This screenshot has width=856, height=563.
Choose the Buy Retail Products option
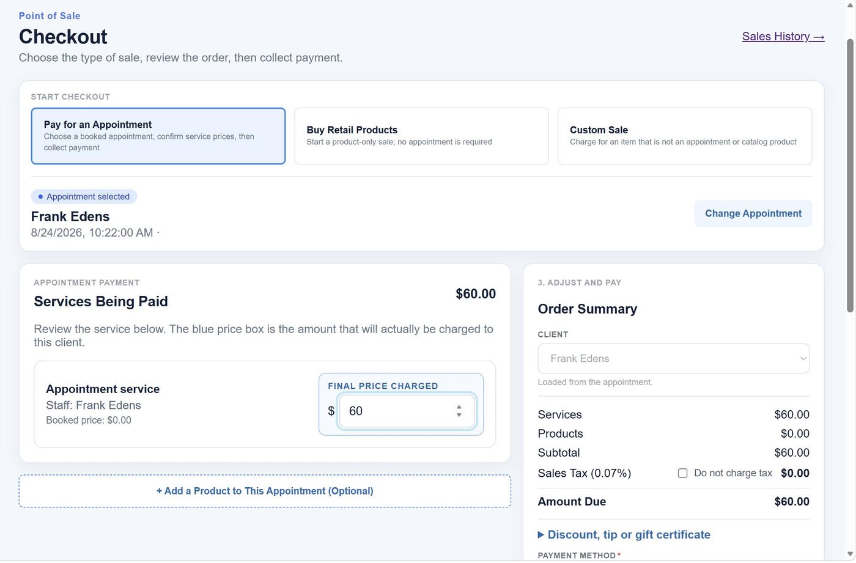[421, 136]
